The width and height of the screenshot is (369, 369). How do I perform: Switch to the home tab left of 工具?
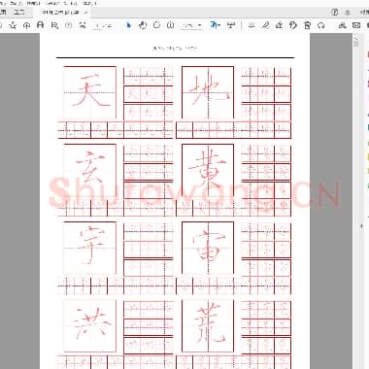3,13
